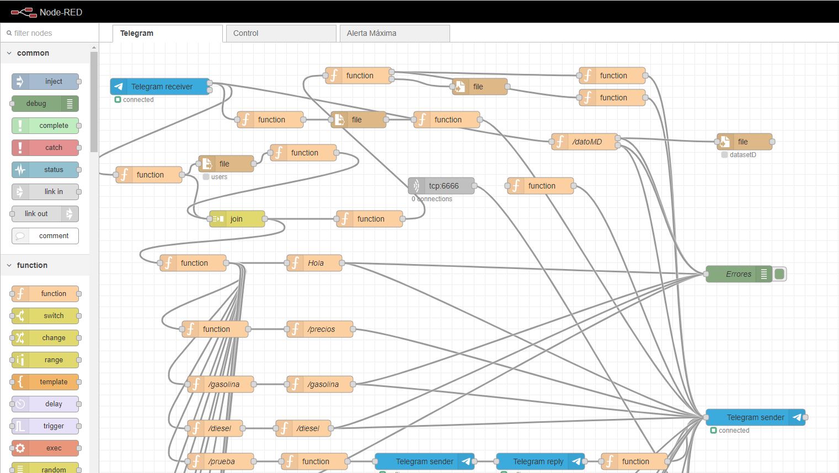Select the Telegram reply node
839x473 pixels.
tap(541, 461)
